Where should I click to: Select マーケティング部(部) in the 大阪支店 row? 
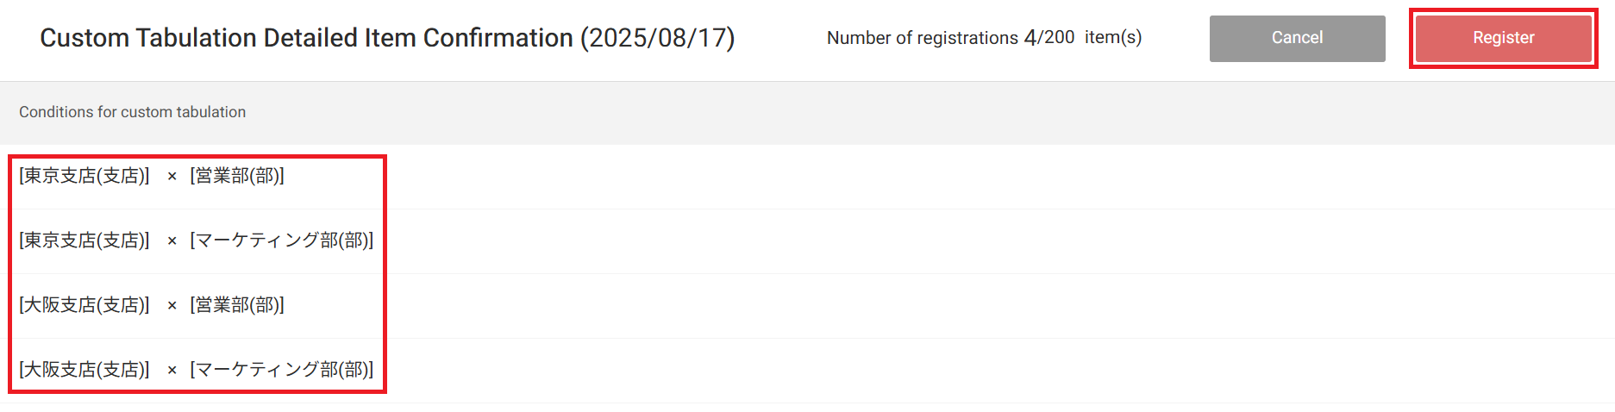click(282, 370)
